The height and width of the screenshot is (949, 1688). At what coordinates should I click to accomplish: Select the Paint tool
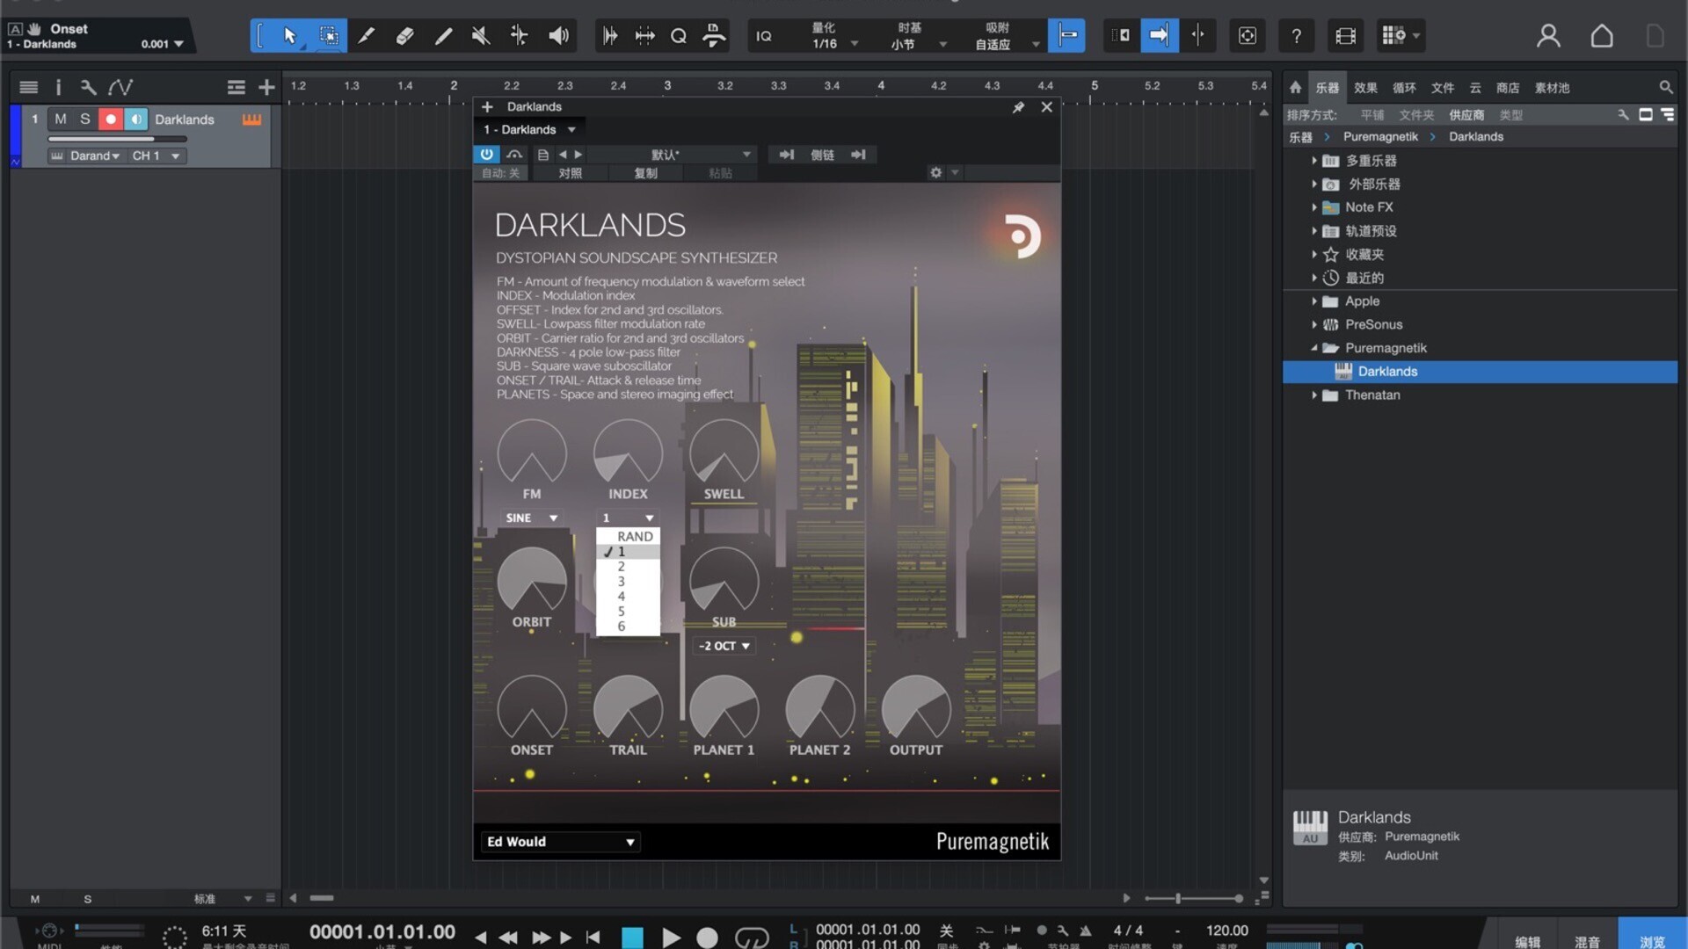click(443, 36)
